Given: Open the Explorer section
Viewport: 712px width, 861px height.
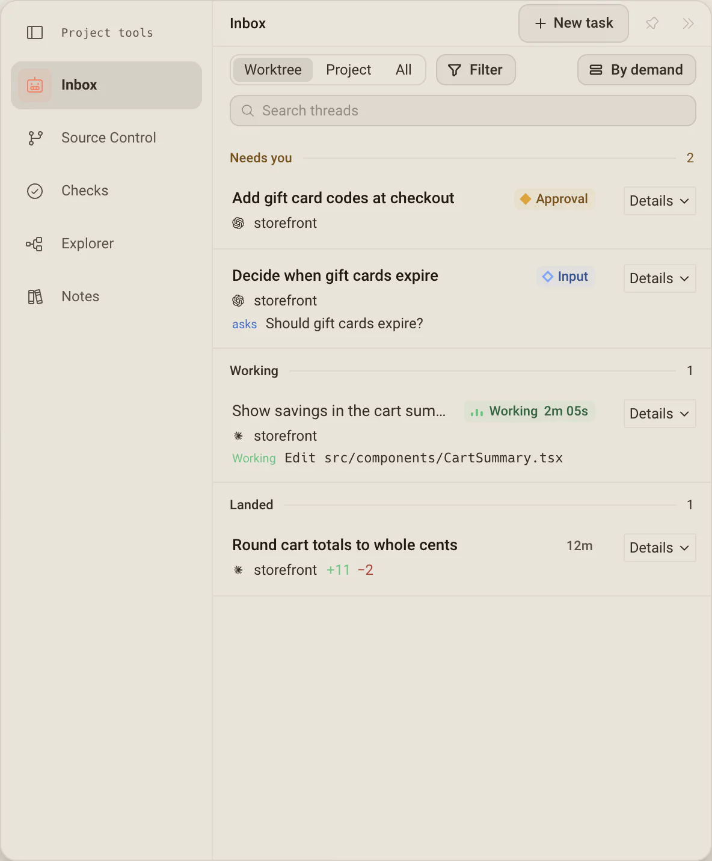Looking at the screenshot, I should point(106,244).
